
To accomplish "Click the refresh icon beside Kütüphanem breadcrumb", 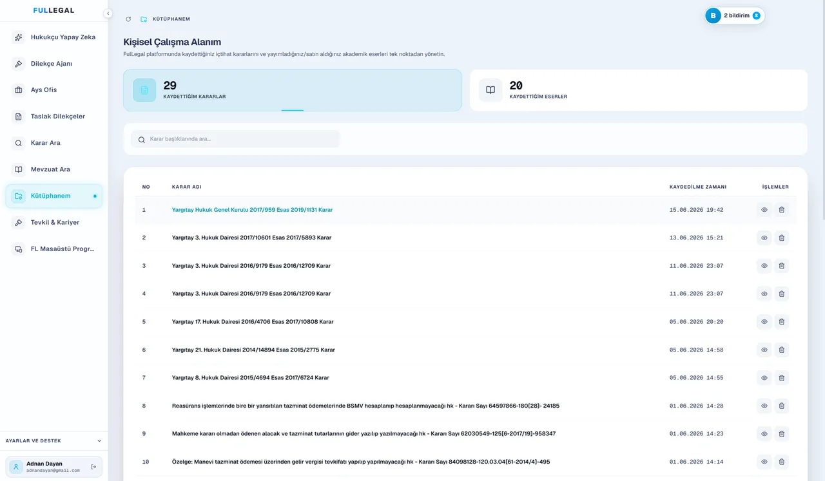I will click(128, 19).
